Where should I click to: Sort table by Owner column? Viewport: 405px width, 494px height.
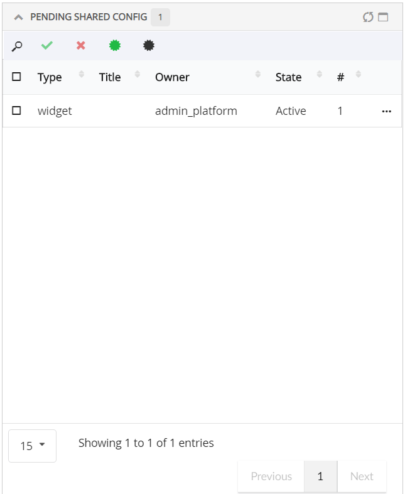(172, 77)
